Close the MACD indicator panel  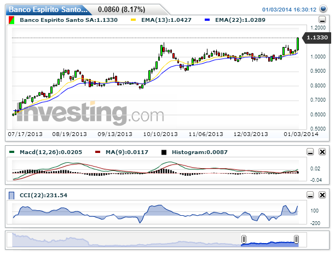click(322, 152)
